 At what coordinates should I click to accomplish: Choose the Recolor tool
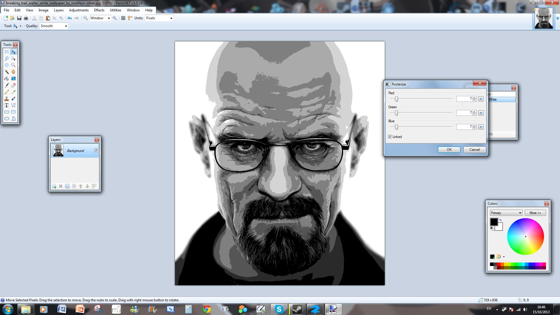pos(13,99)
